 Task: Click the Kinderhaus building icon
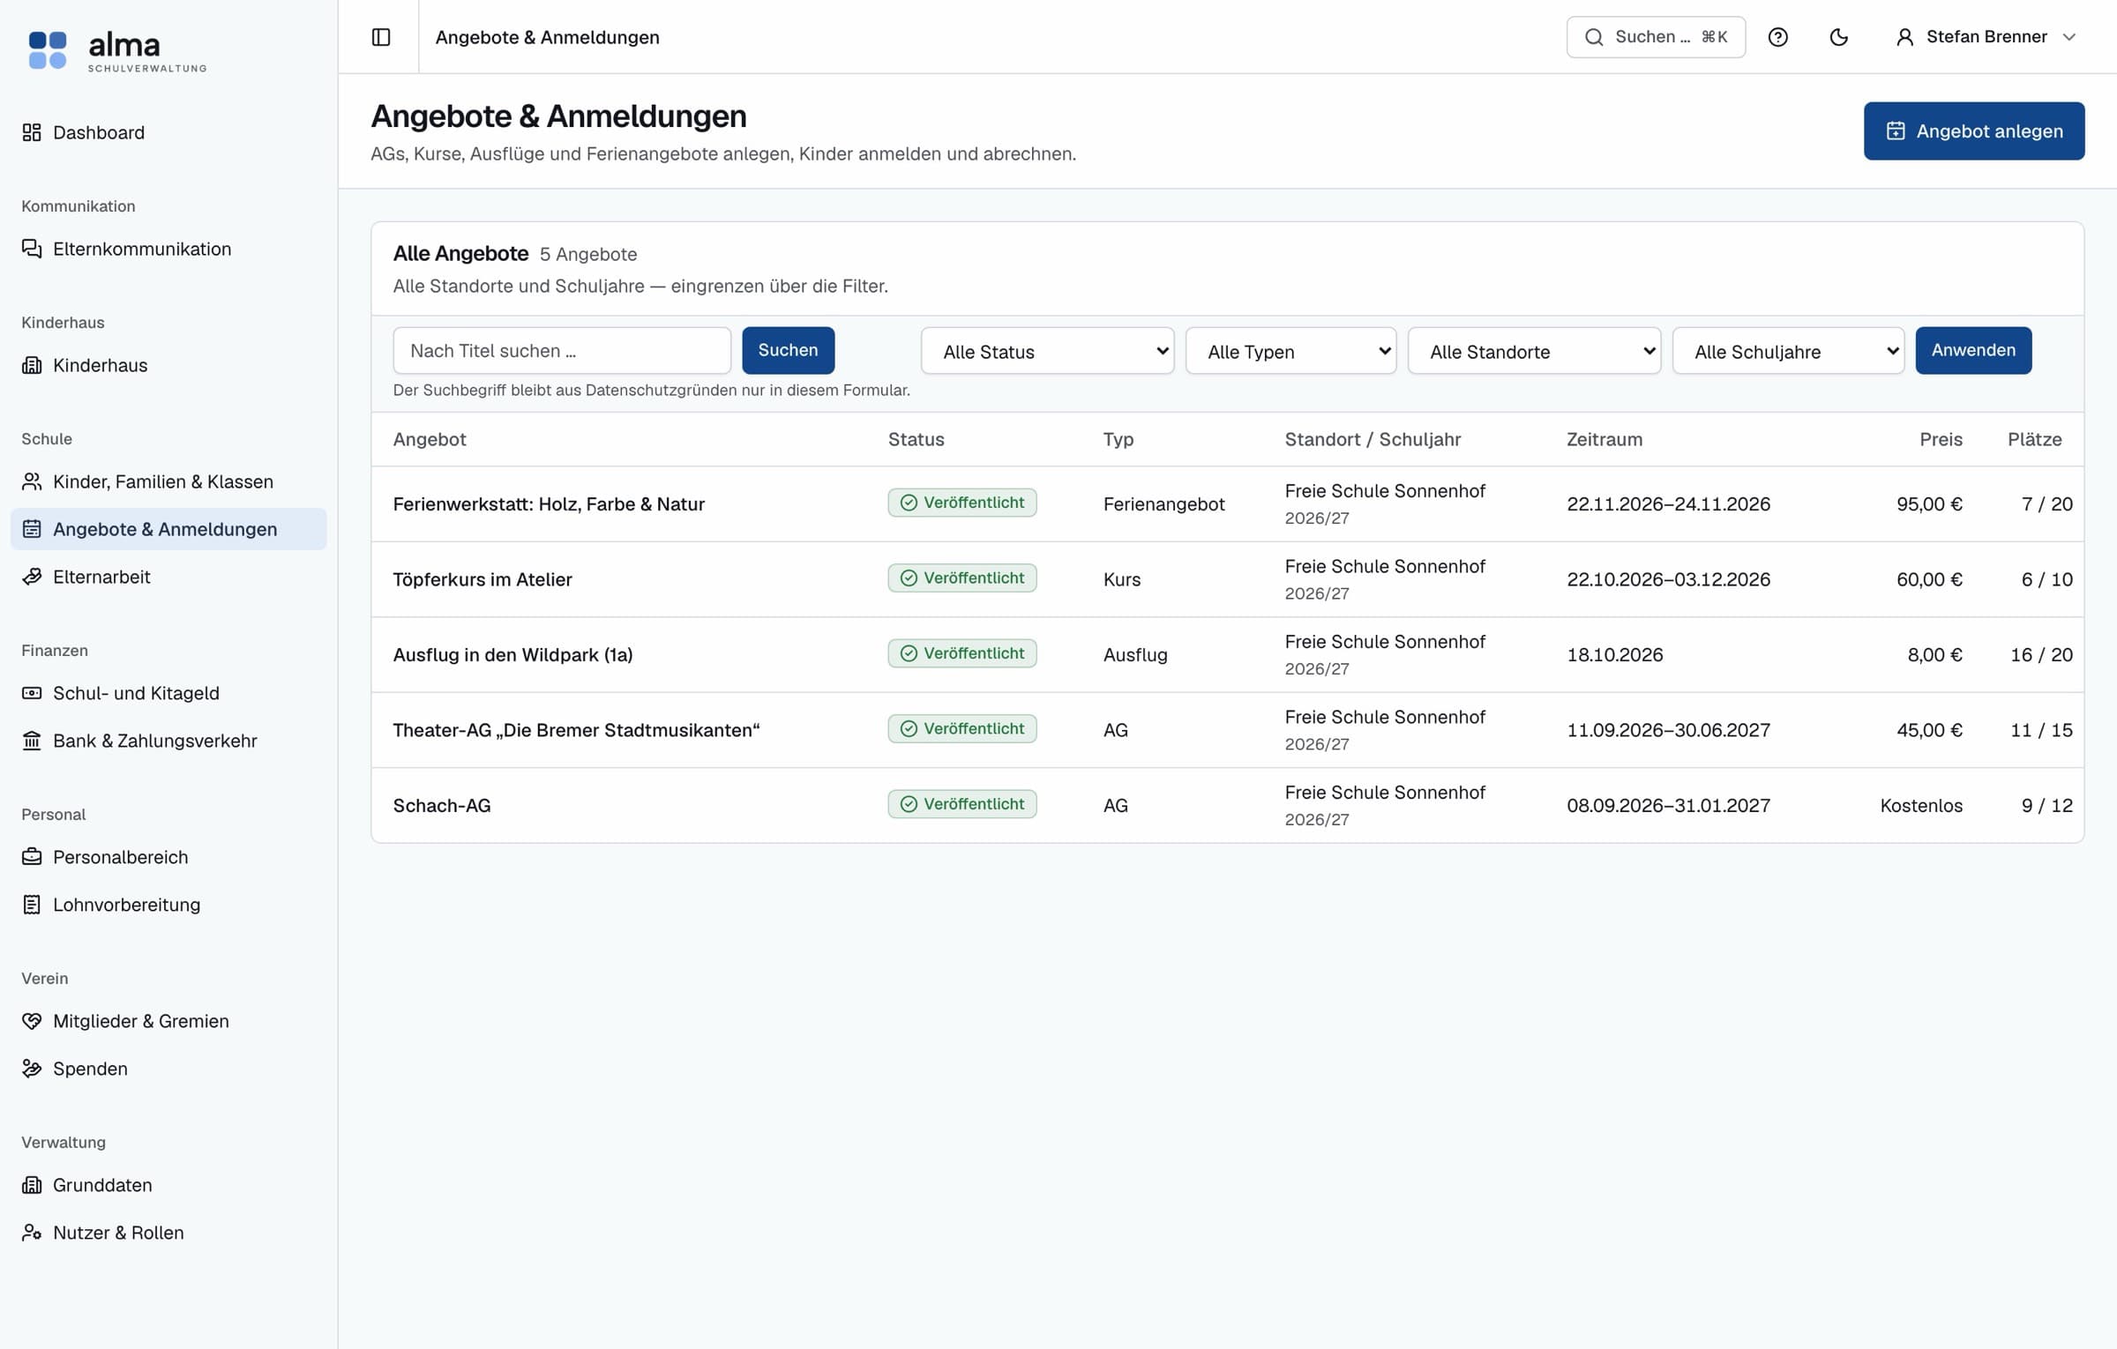pos(32,365)
